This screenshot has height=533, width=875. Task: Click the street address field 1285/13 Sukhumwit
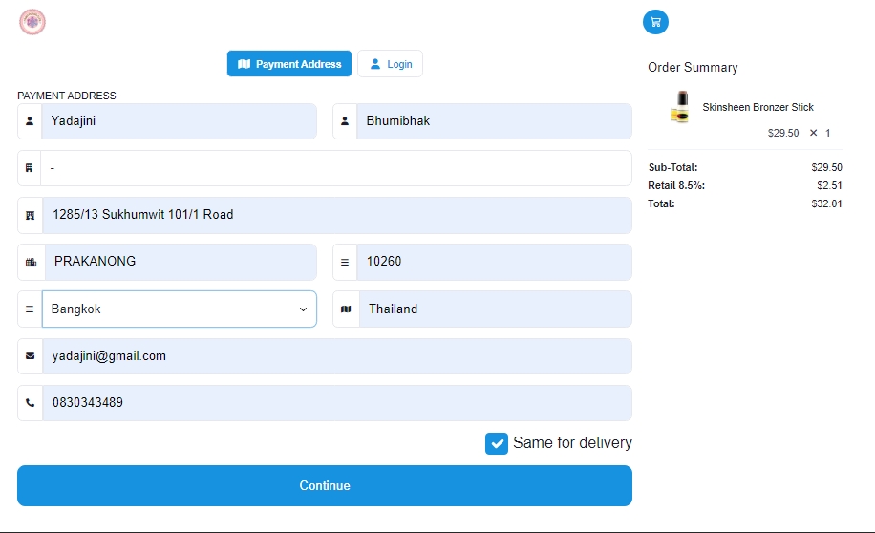coord(336,215)
